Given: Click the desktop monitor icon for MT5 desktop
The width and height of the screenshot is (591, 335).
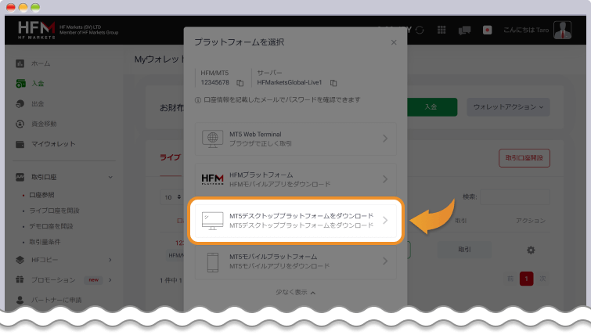Looking at the screenshot, I should (x=212, y=221).
